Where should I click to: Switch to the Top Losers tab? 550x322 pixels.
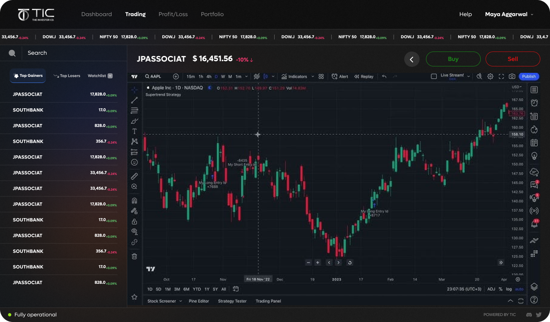coord(67,76)
